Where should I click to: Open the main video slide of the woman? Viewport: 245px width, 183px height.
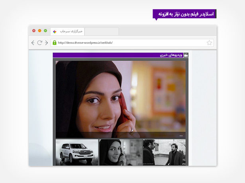[x=121, y=97]
